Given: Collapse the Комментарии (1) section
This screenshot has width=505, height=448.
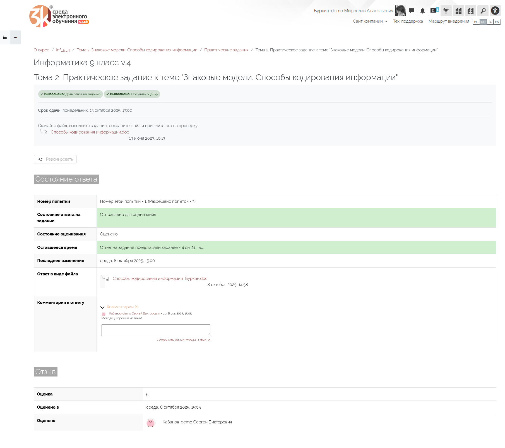Looking at the screenshot, I should tap(102, 307).
